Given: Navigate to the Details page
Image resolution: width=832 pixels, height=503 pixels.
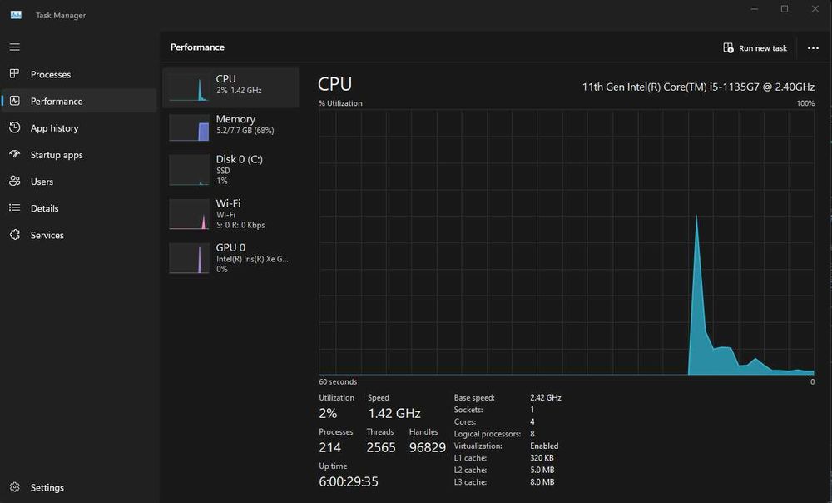Looking at the screenshot, I should [x=45, y=208].
